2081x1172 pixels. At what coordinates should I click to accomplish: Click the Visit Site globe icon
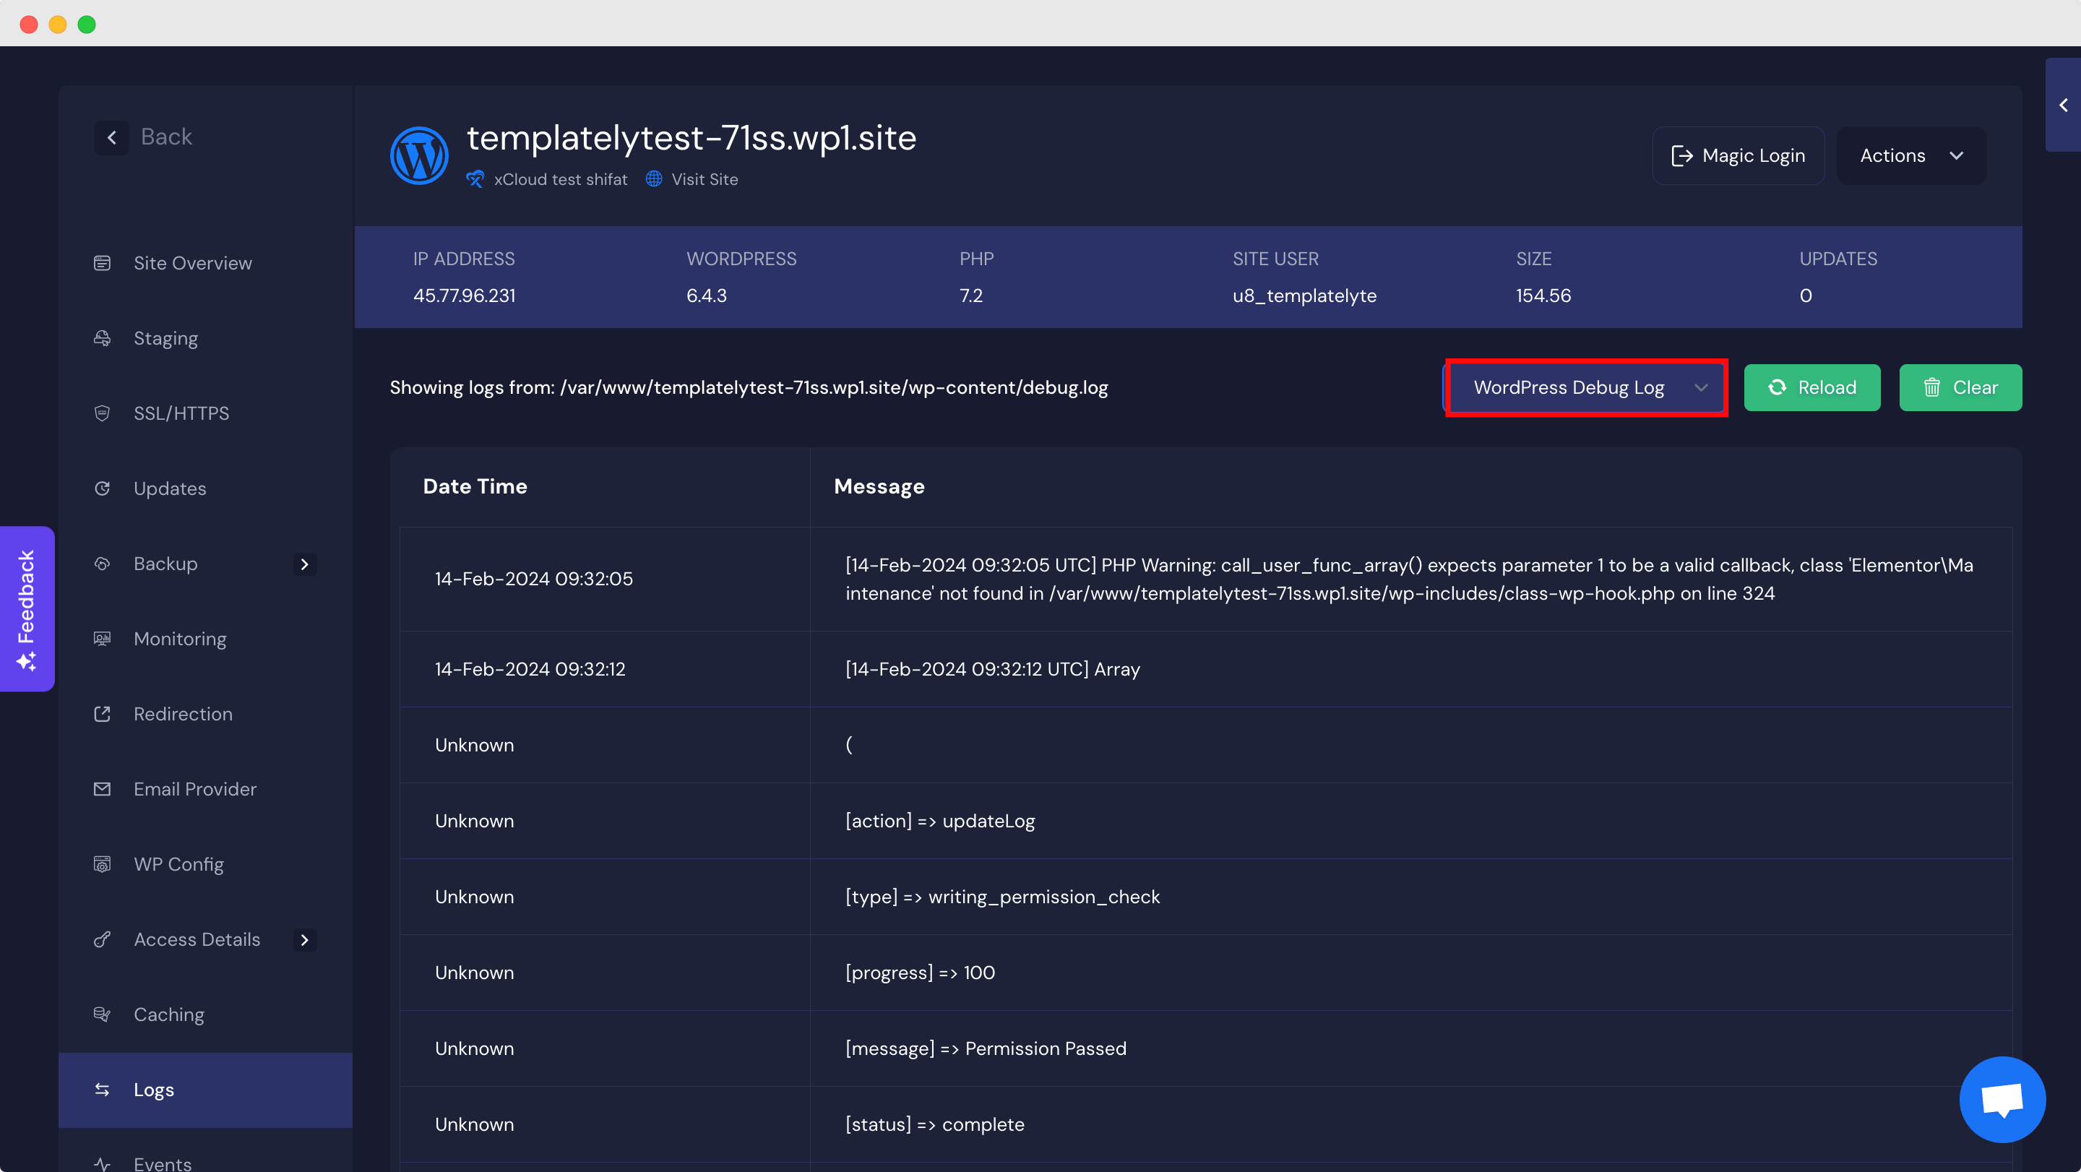(x=653, y=179)
